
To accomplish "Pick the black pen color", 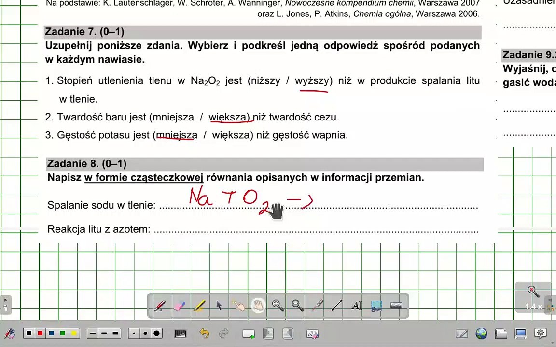I will point(29,333).
